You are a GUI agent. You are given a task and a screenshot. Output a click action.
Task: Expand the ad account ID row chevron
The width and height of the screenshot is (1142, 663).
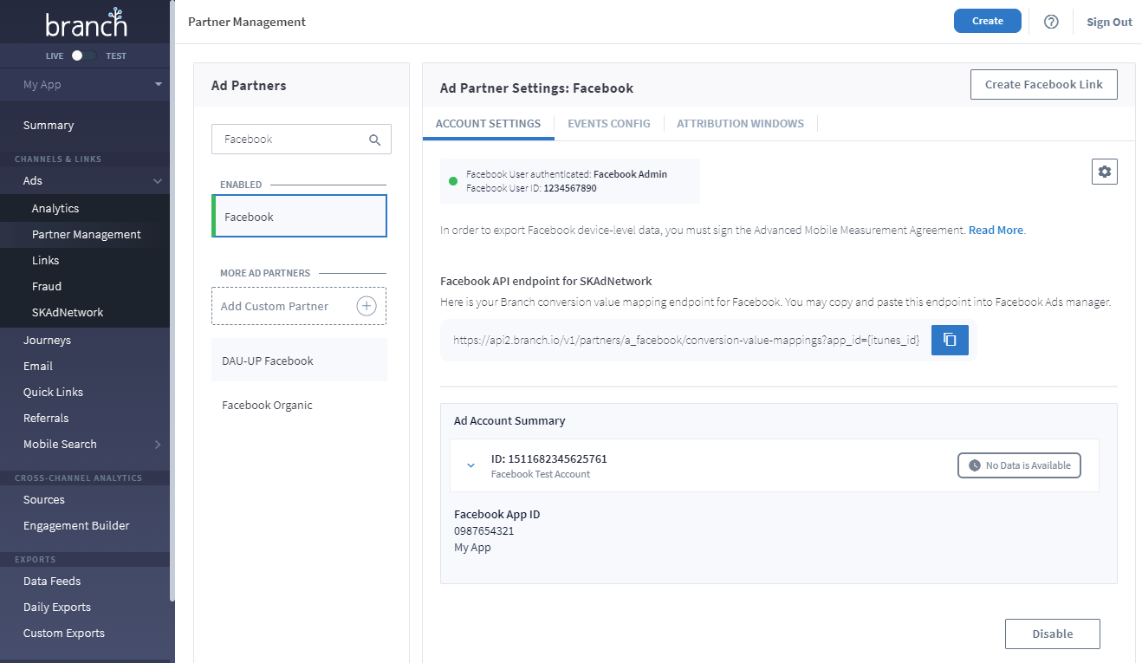[471, 465]
